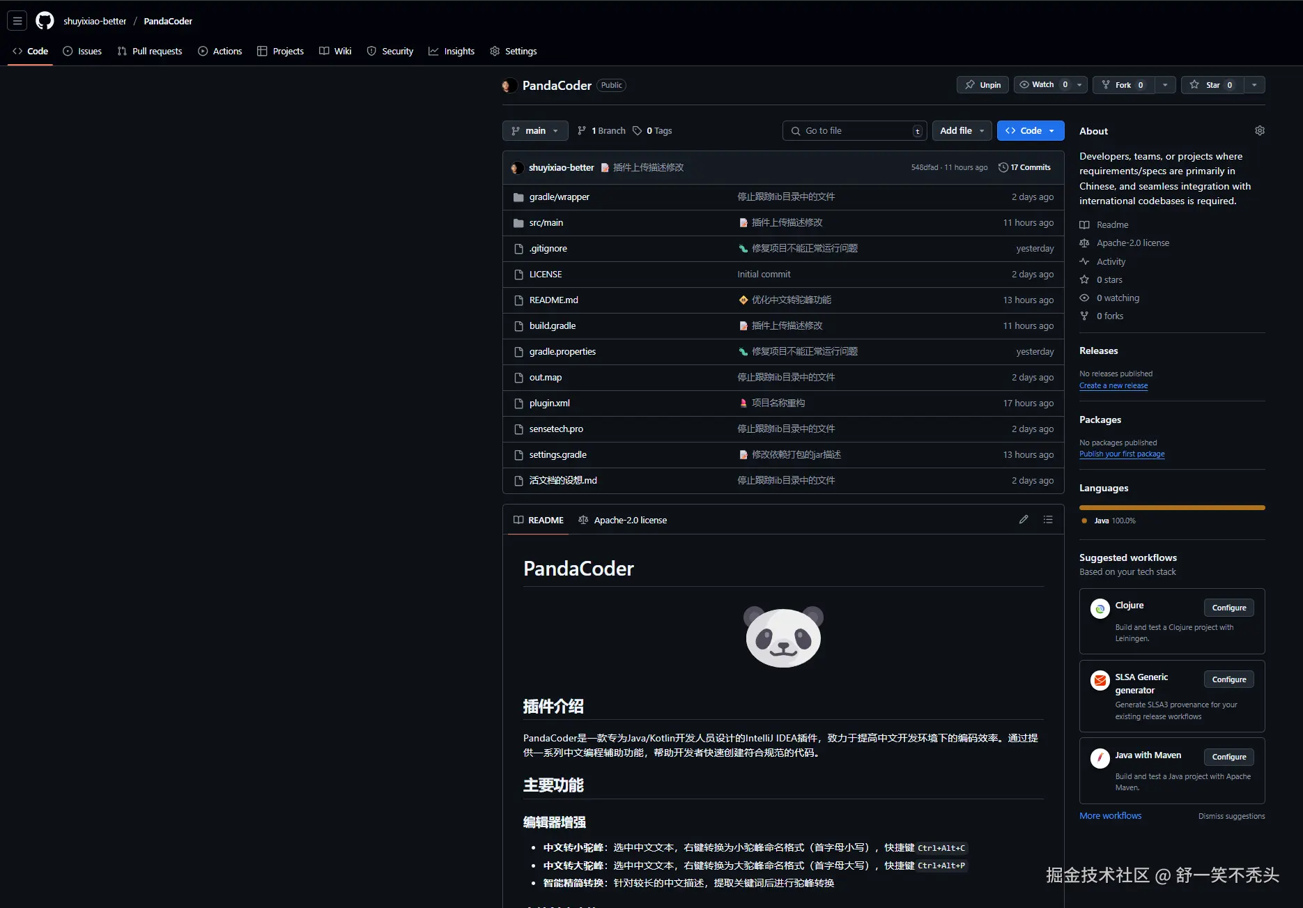Switch to the Code tab
The width and height of the screenshot is (1303, 908).
tap(30, 52)
